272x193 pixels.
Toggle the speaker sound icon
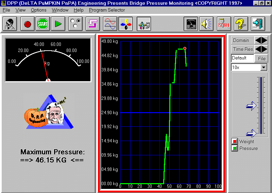point(206,24)
